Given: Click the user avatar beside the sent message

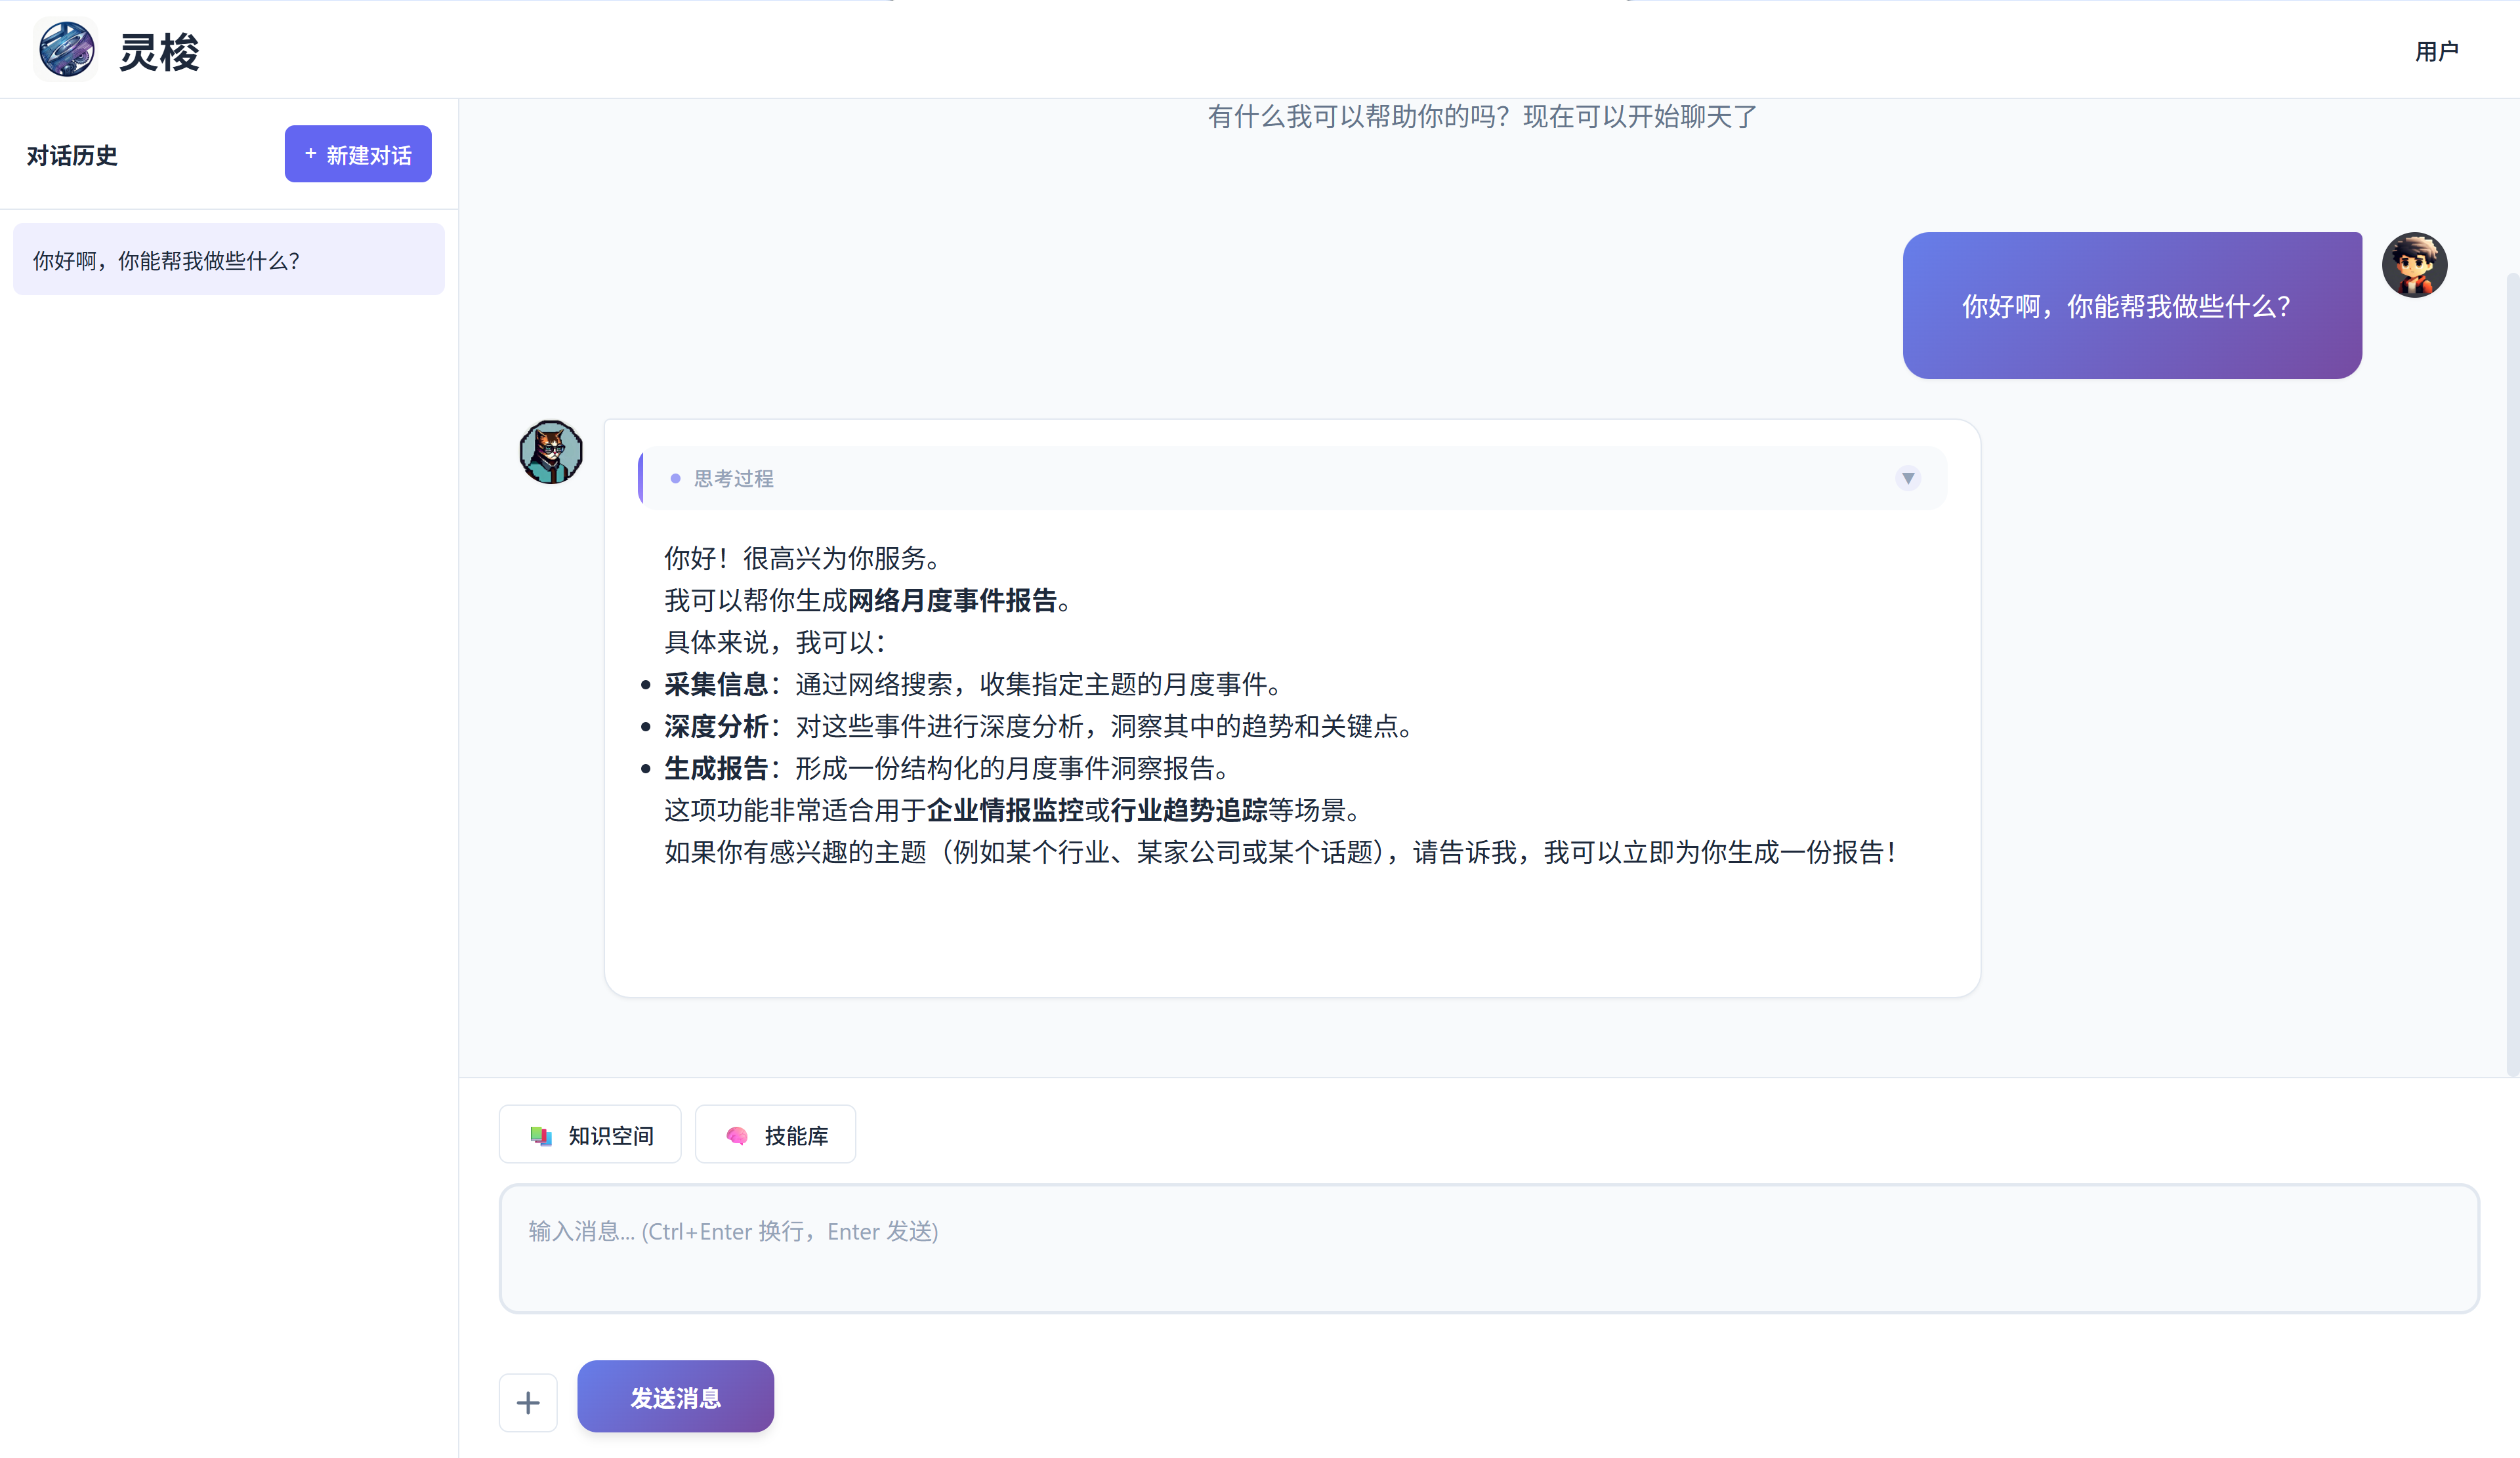Looking at the screenshot, I should click(2415, 265).
